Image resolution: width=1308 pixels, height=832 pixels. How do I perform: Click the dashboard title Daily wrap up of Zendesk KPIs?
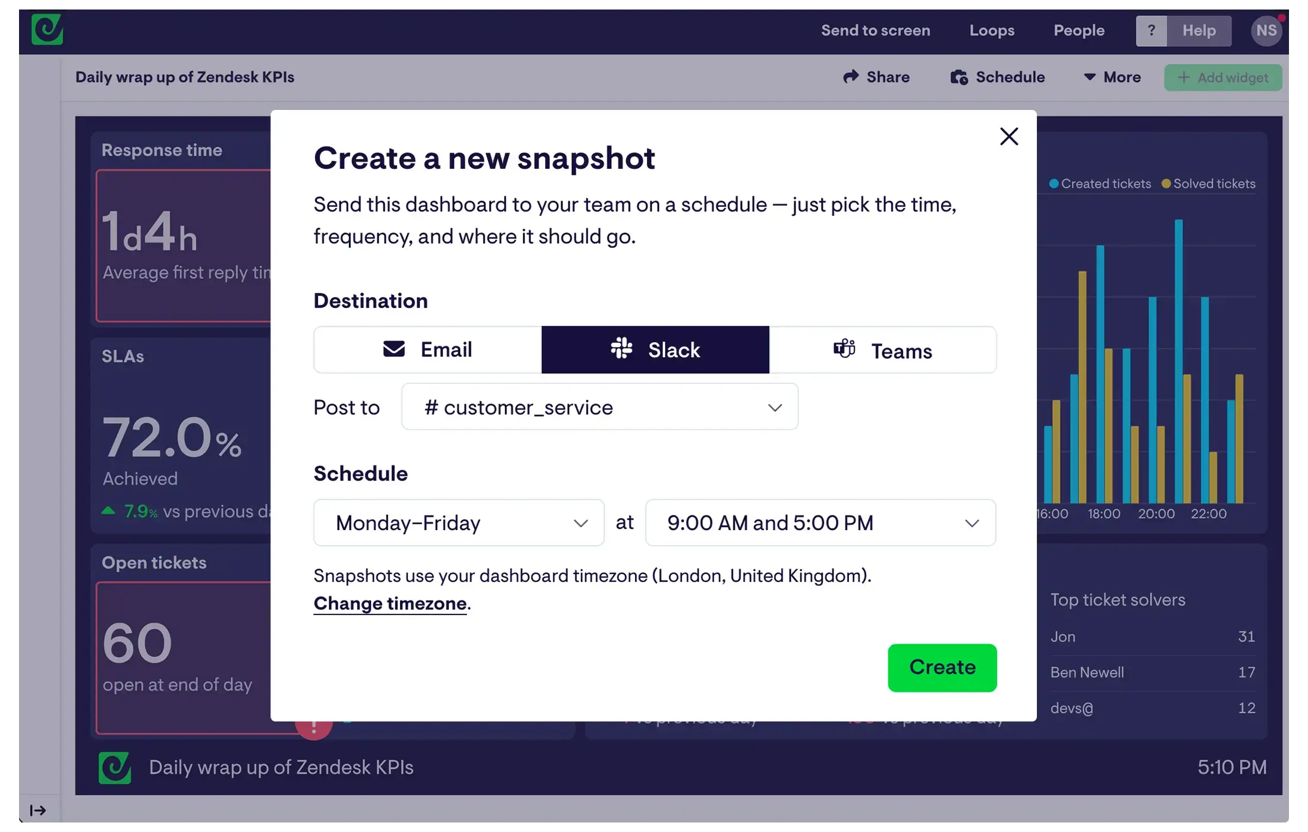[x=185, y=77]
